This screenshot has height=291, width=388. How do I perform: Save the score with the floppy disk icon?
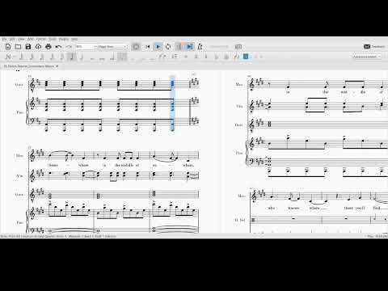click(x=28, y=47)
